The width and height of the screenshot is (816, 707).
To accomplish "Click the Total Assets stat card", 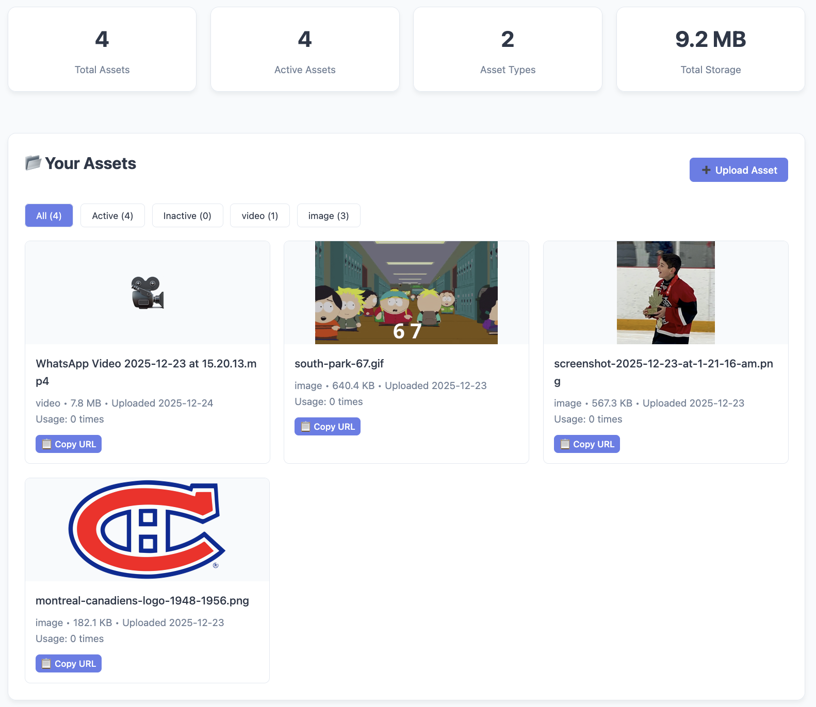I will [102, 49].
